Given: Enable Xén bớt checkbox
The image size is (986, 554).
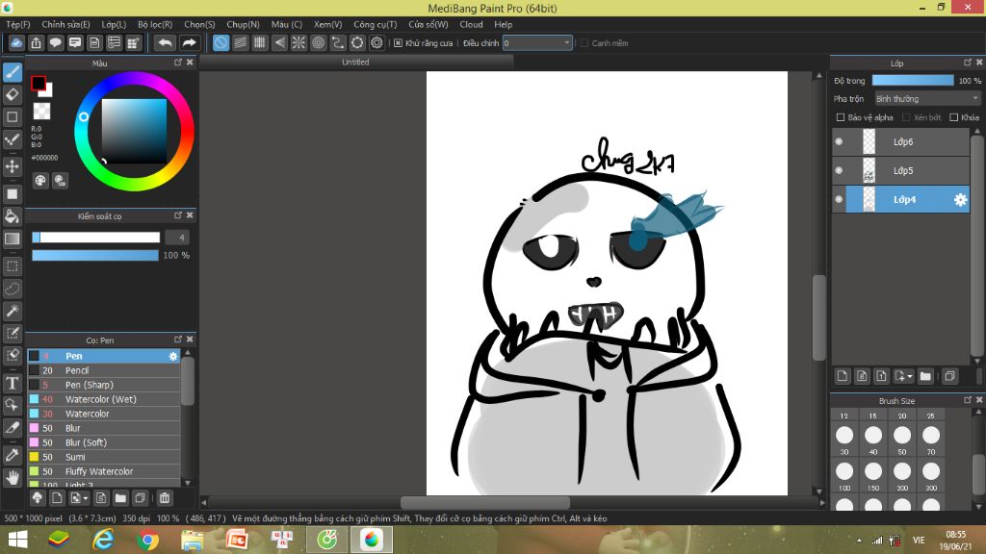Looking at the screenshot, I should pos(906,117).
